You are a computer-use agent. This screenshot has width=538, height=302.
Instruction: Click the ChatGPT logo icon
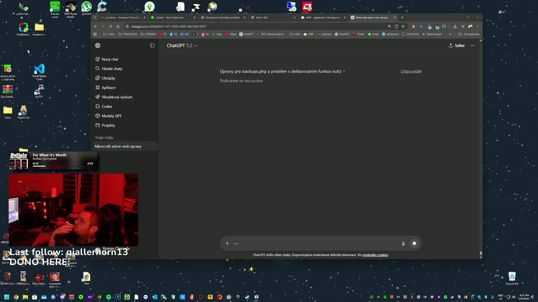pos(98,45)
